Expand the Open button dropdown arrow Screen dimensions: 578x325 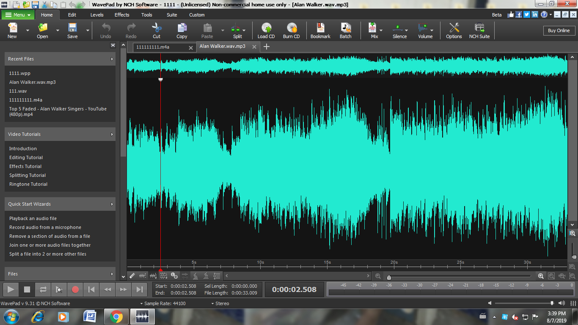[58, 30]
